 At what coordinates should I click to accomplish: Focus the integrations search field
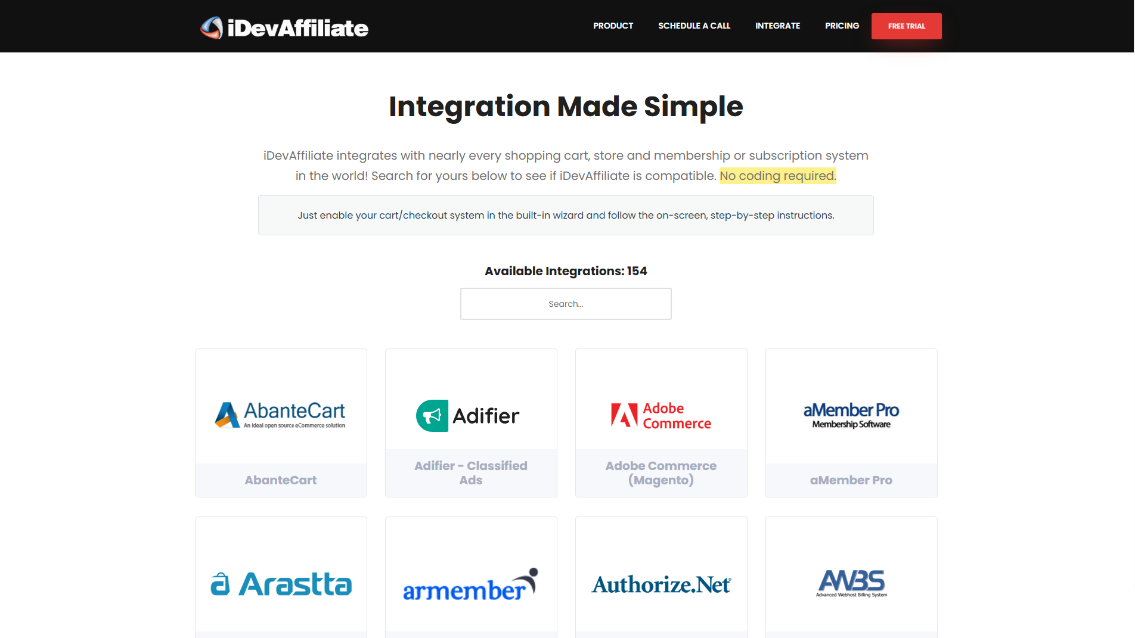566,304
